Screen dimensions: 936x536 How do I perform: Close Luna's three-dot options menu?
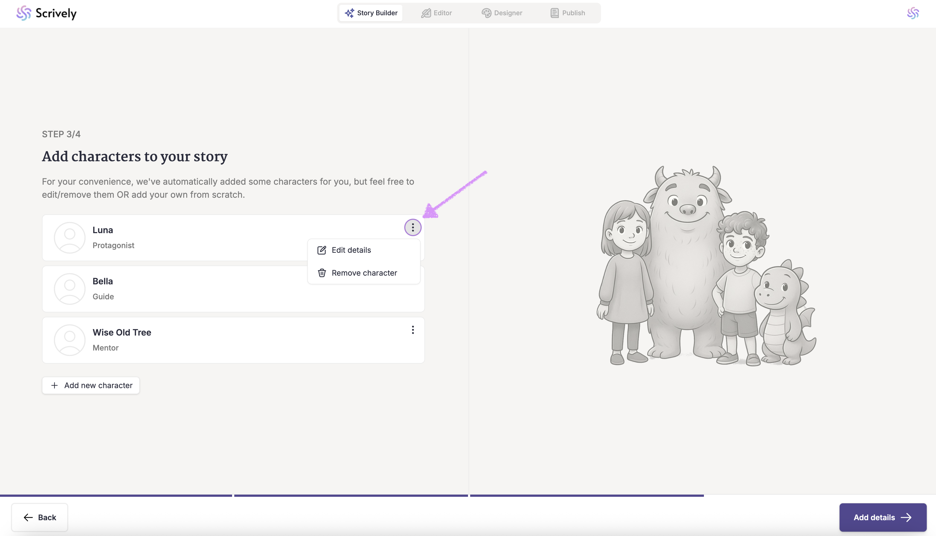tap(412, 227)
